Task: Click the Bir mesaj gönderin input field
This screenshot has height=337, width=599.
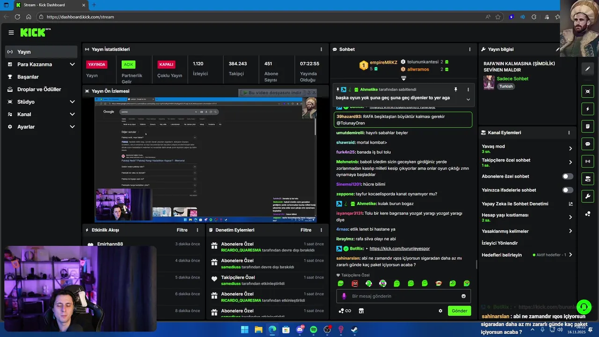Action: (x=403, y=296)
